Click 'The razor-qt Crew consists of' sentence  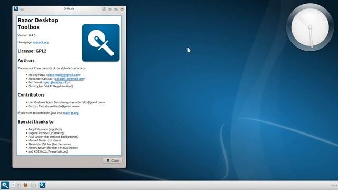(x=52, y=68)
